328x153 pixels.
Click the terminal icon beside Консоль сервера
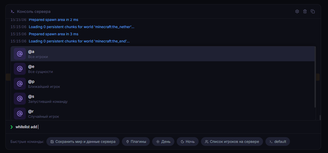click(13, 11)
